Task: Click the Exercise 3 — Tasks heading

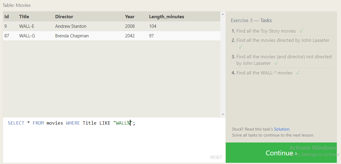Action: click(x=251, y=20)
